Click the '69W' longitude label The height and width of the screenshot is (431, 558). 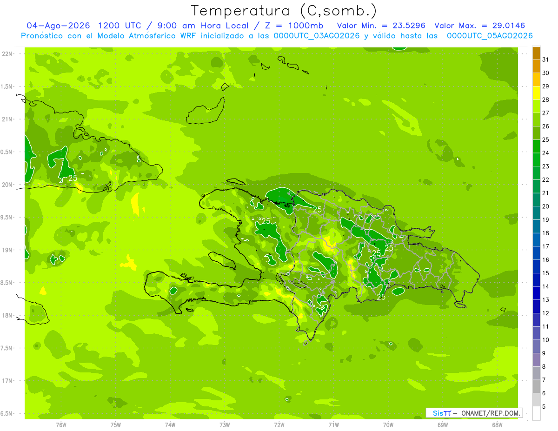tap(443, 425)
